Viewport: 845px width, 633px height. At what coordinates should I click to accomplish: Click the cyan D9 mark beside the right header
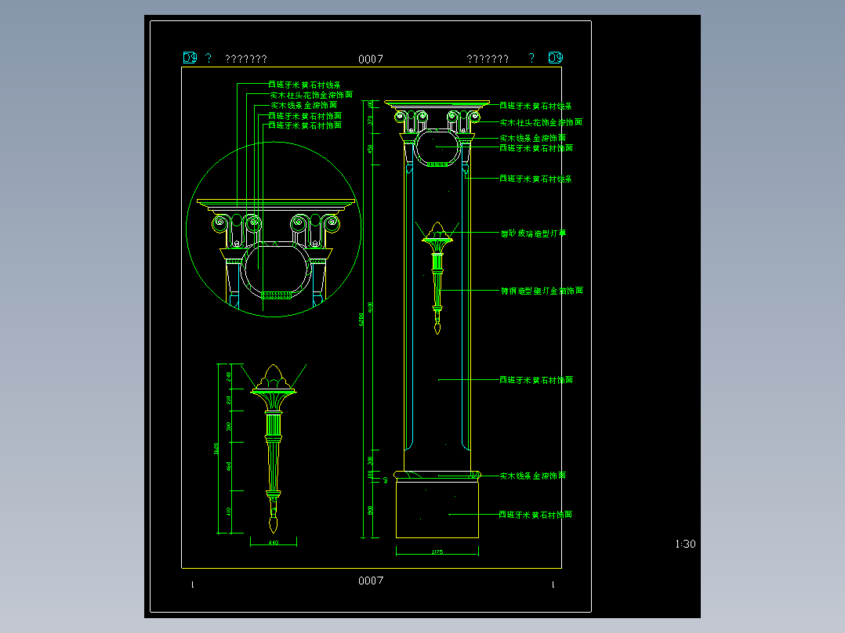[x=556, y=58]
